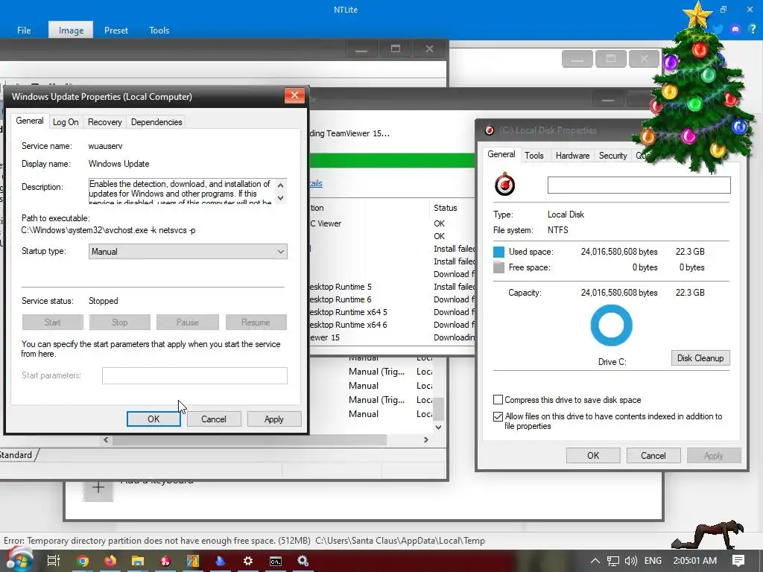Open NTLite File menu
Image resolution: width=763 pixels, height=572 pixels.
pos(24,30)
